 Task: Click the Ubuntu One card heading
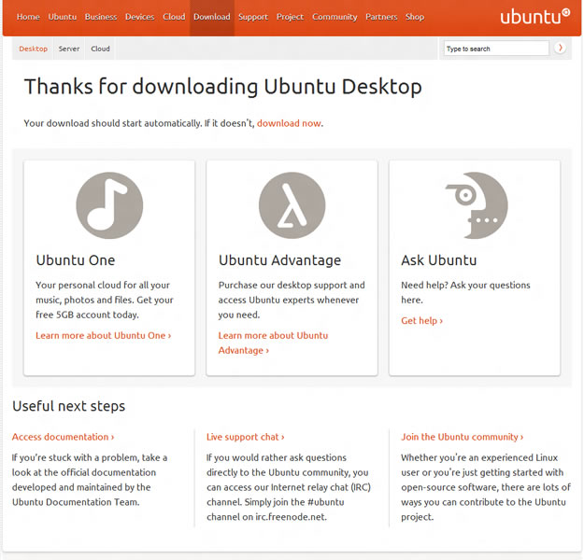[76, 260]
